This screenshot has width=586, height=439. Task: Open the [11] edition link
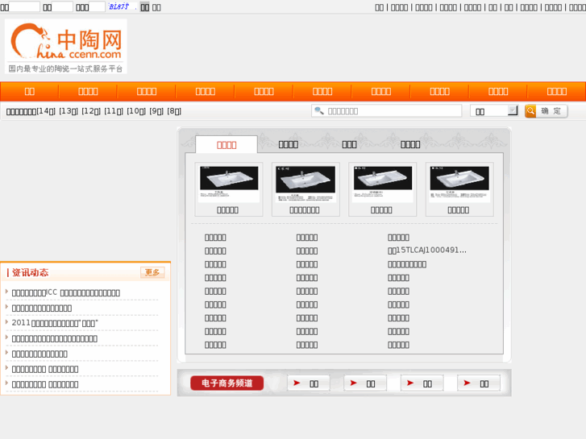coord(113,111)
